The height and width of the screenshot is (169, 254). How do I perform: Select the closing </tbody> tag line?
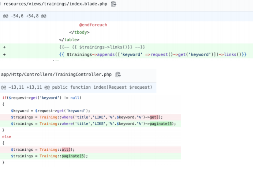pyautogui.click(x=79, y=32)
